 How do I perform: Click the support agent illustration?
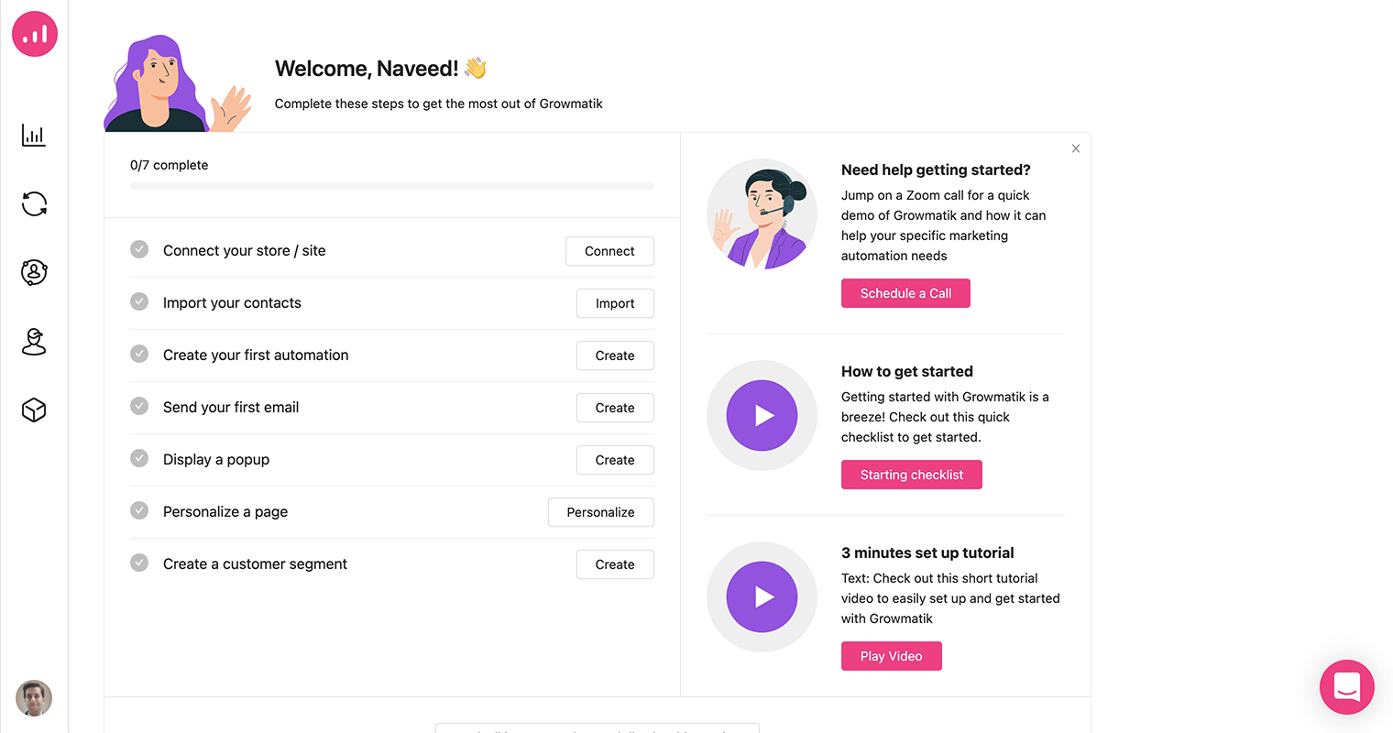[762, 214]
